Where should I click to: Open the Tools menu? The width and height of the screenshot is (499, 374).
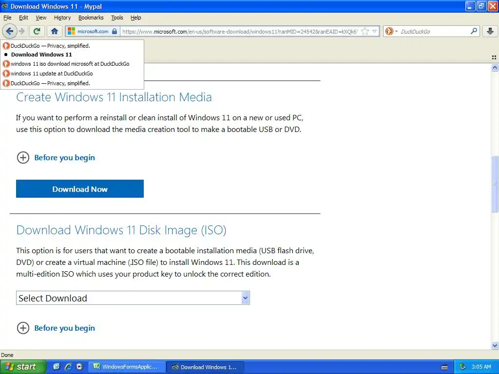[x=117, y=18]
